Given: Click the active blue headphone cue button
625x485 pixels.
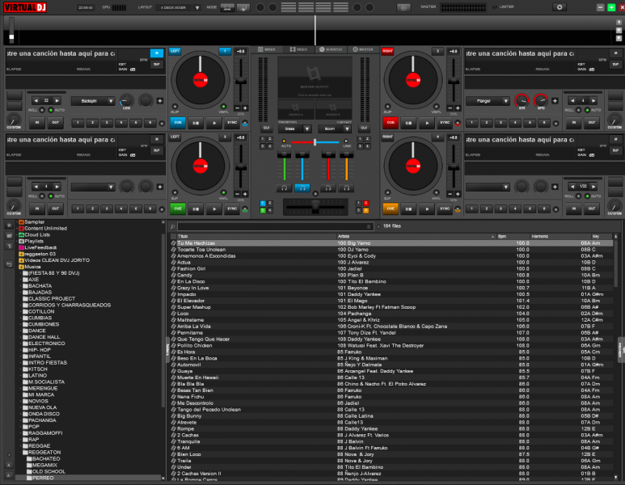Looking at the screenshot, I should click(302, 188).
